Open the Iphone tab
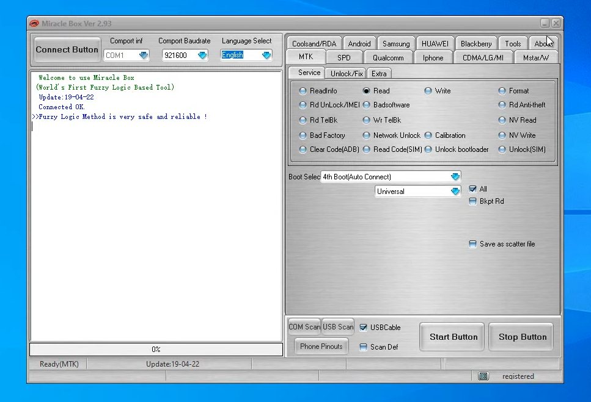 [x=433, y=57]
